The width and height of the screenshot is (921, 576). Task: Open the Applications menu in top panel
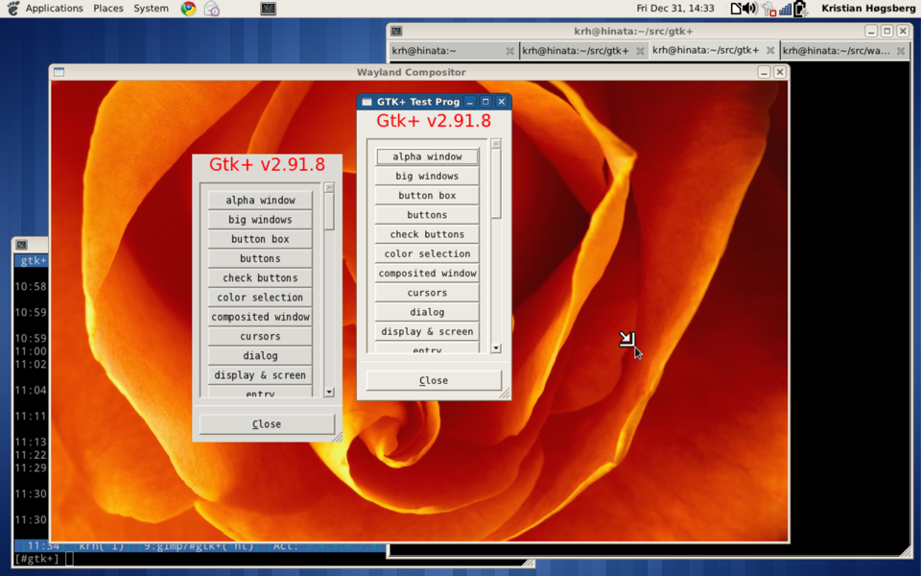[54, 9]
